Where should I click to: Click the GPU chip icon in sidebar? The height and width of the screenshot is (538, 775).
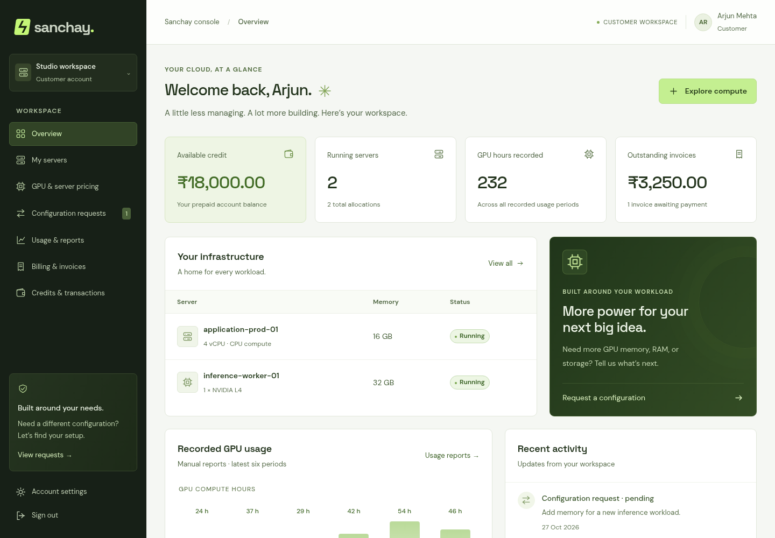(x=21, y=187)
